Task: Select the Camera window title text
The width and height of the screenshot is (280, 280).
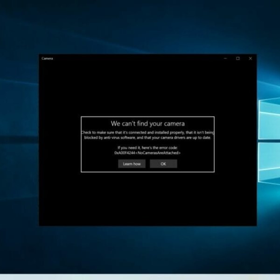Action: 47,58
